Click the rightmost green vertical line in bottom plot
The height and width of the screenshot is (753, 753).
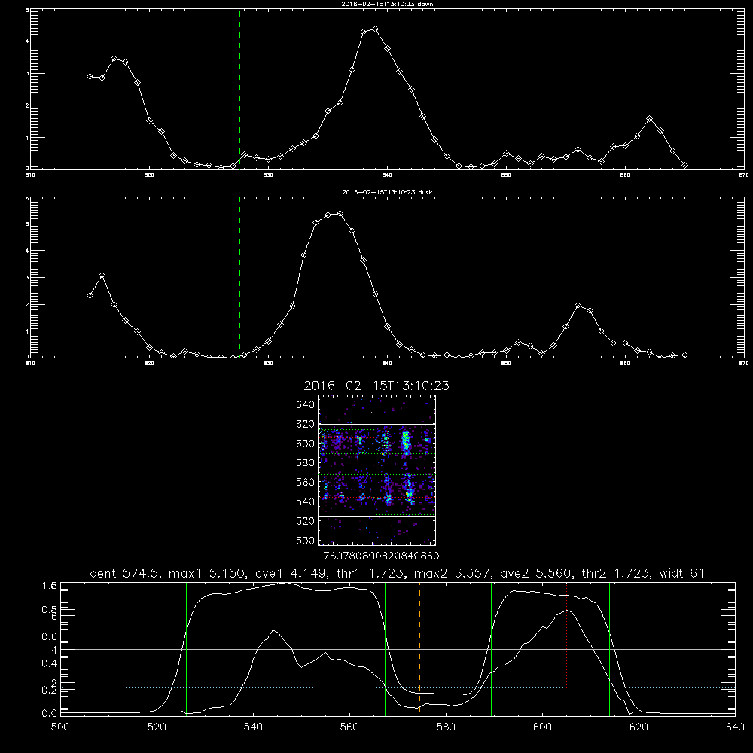(x=609, y=648)
